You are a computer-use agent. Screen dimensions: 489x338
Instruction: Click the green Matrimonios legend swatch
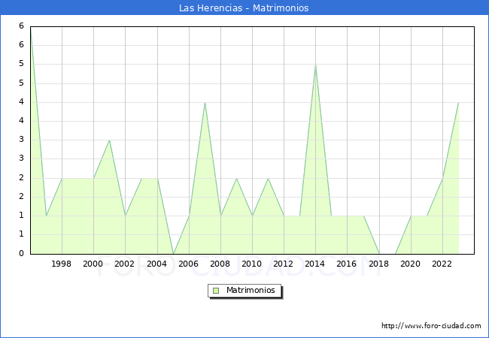[216, 291]
